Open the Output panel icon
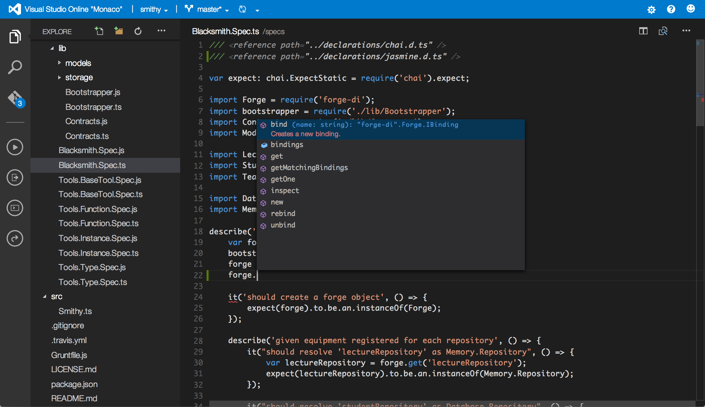Viewport: 705px width, 407px height. coord(15,177)
